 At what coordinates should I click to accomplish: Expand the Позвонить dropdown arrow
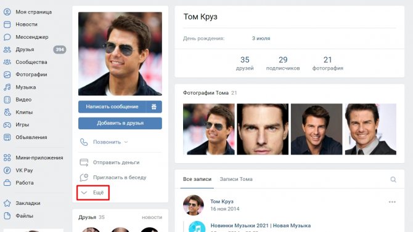point(126,142)
